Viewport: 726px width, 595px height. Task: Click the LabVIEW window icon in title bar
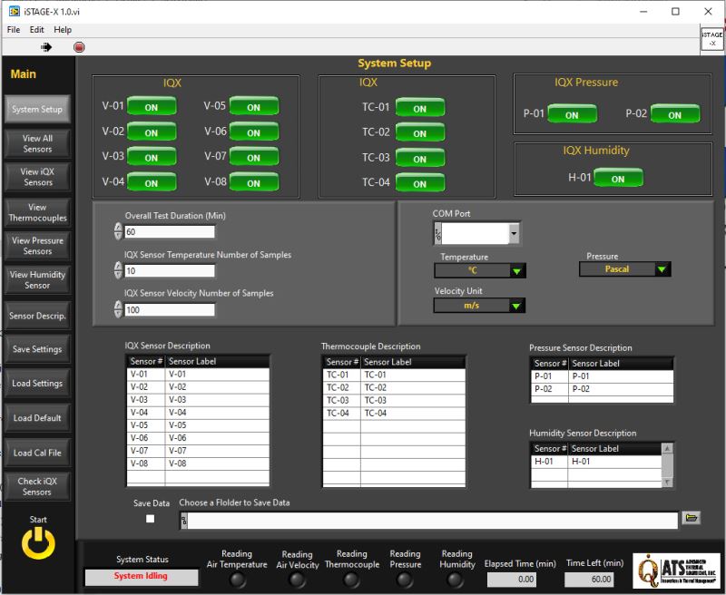click(x=15, y=11)
